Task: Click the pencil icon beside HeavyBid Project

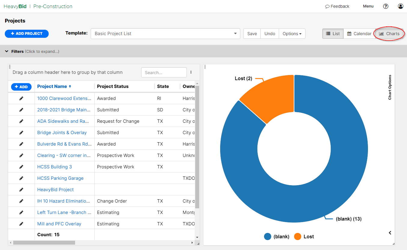Action: (21, 190)
